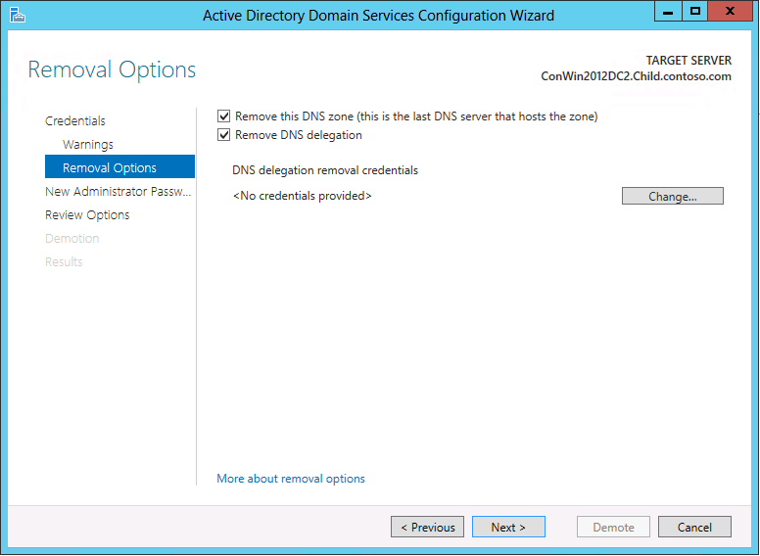
Task: Maximize the wizard window
Action: click(695, 11)
